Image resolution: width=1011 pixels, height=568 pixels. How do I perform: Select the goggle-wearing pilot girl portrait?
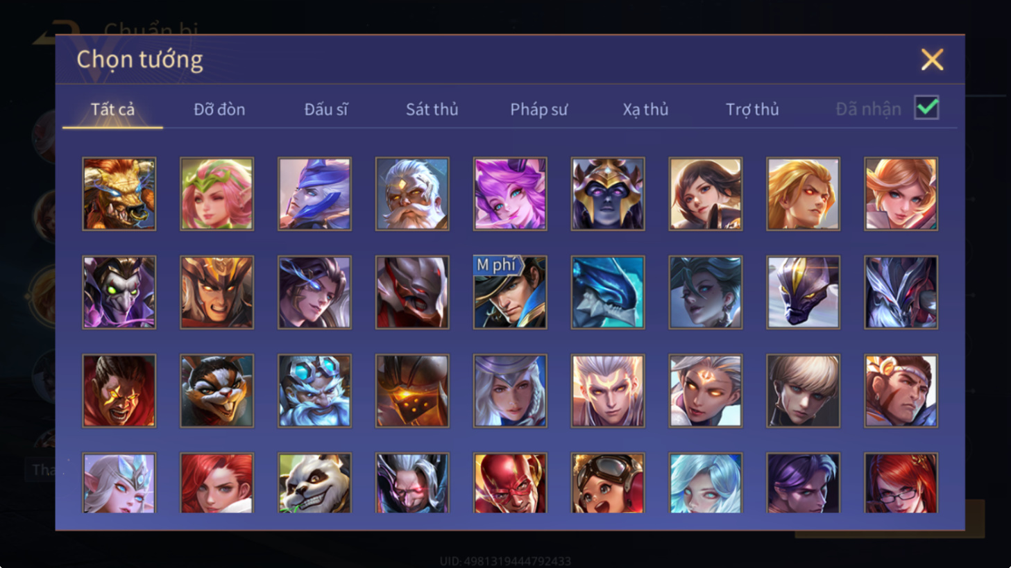click(608, 483)
